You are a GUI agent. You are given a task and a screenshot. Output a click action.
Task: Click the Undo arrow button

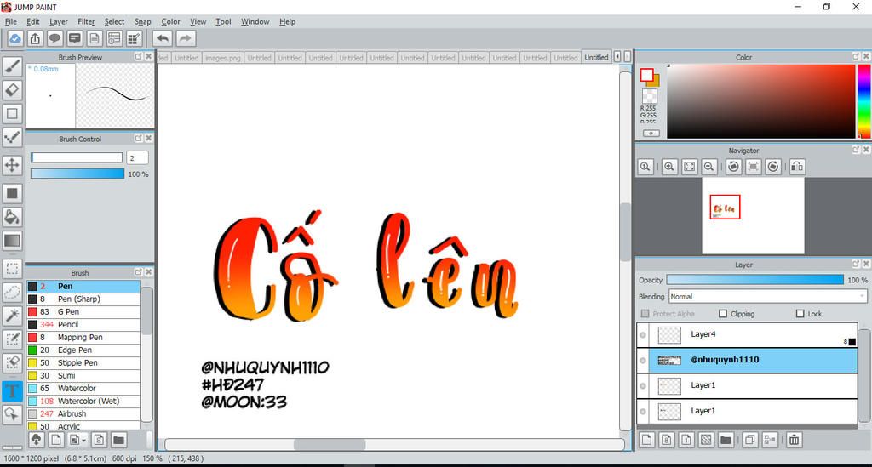pyautogui.click(x=163, y=38)
